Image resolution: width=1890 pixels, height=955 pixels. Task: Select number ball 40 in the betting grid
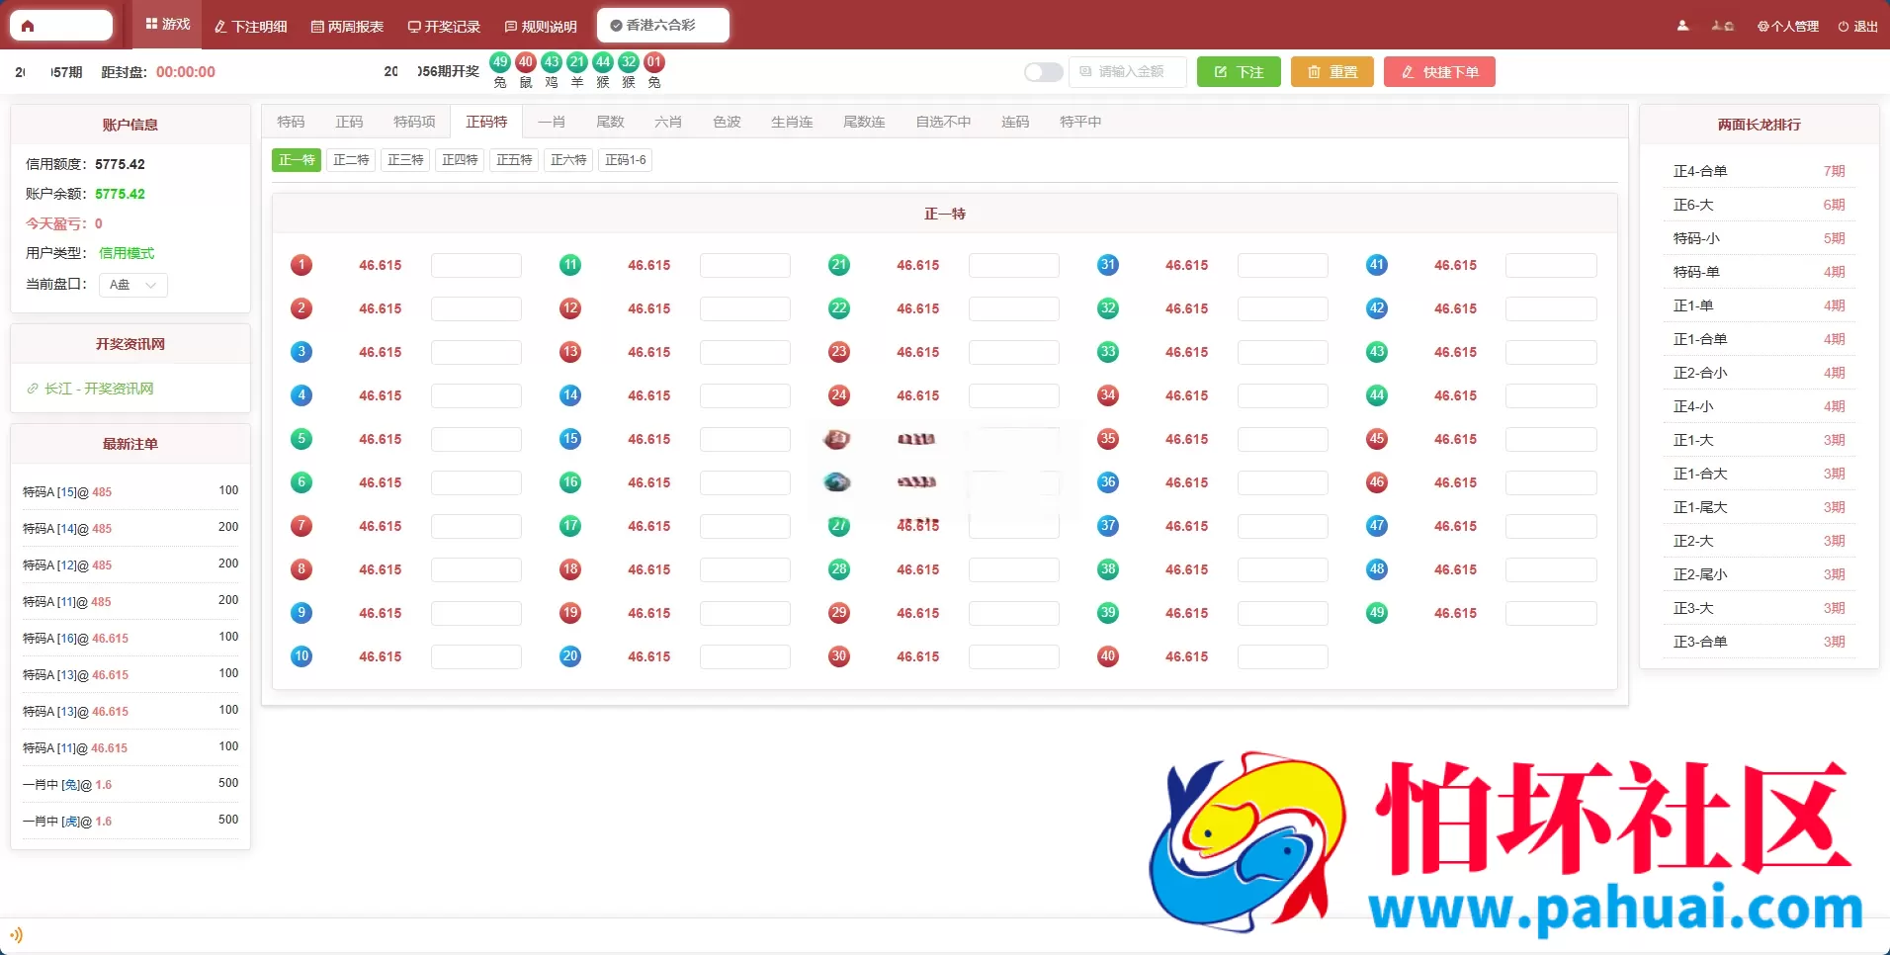click(x=1108, y=656)
